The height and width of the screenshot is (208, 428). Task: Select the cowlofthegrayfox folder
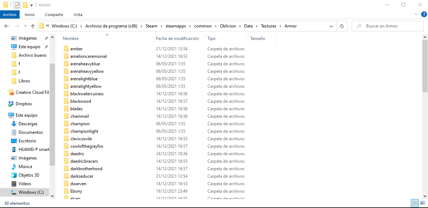coord(84,146)
